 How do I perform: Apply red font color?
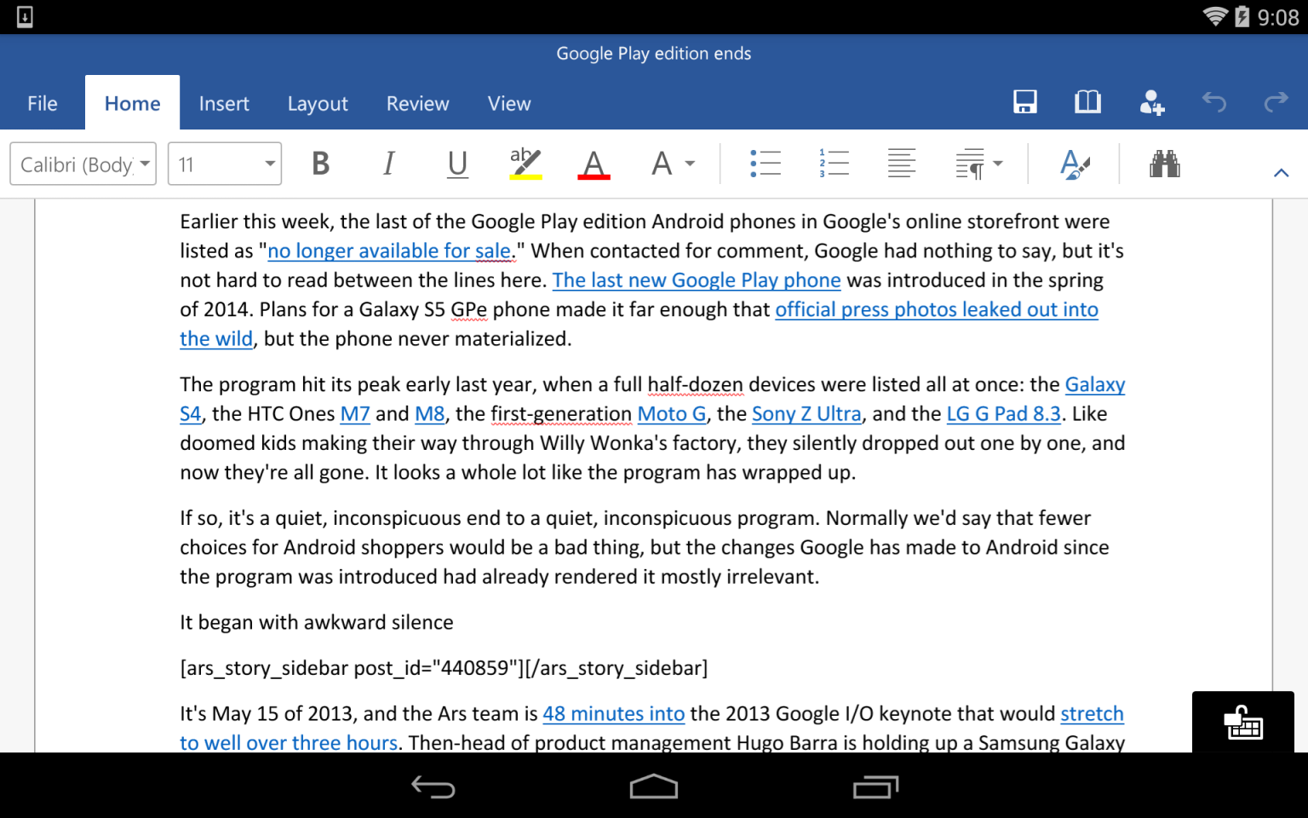(x=593, y=164)
